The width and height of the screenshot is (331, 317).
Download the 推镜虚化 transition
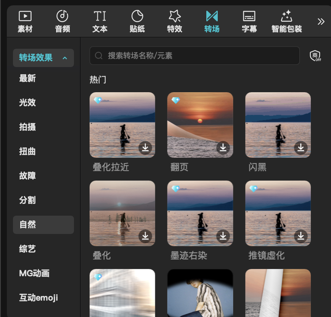click(x=301, y=236)
